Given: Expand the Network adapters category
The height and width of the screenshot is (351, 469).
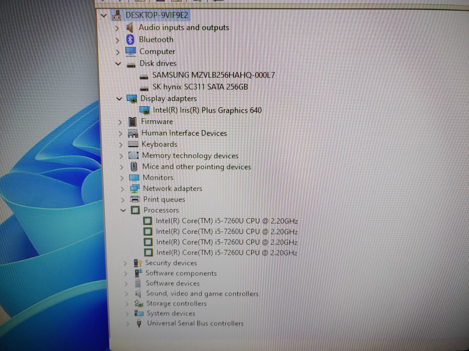Looking at the screenshot, I should click(122, 189).
